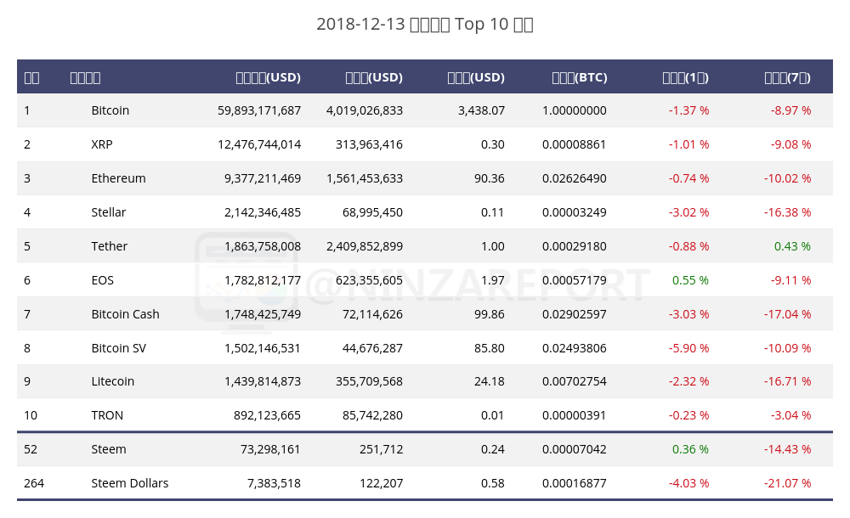Click Bitcoin Cash volume 72,114,626

click(372, 314)
